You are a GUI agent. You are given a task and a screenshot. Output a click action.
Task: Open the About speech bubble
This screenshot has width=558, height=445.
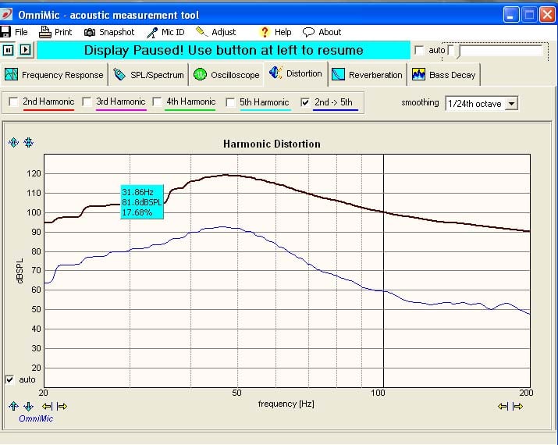tap(308, 32)
